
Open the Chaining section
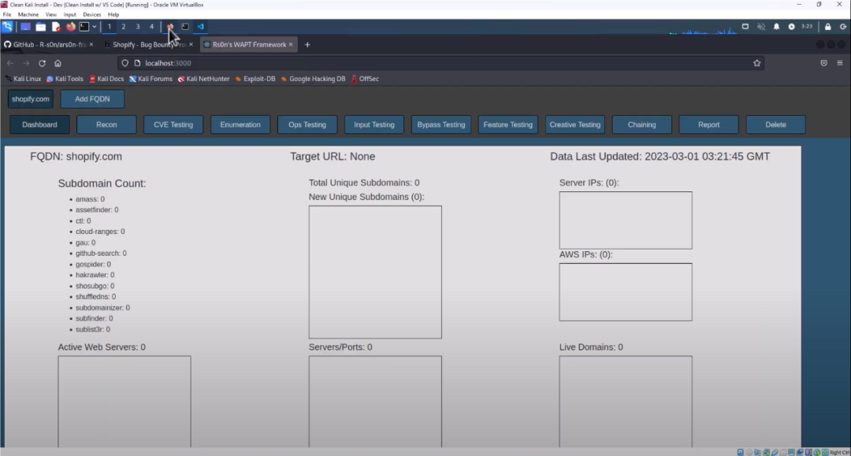[x=642, y=124]
